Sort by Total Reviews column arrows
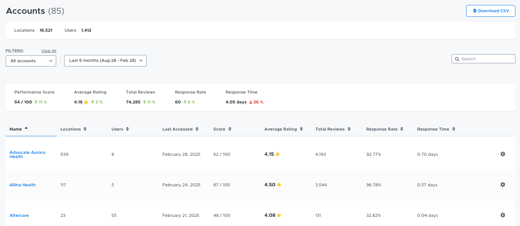Screen dimensions: 520x226 [x=349, y=129]
